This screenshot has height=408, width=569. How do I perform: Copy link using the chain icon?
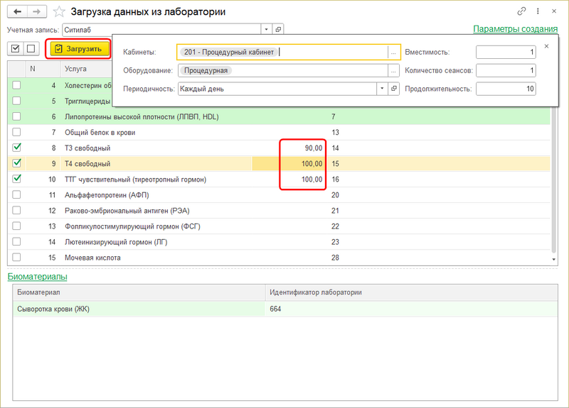(x=522, y=11)
